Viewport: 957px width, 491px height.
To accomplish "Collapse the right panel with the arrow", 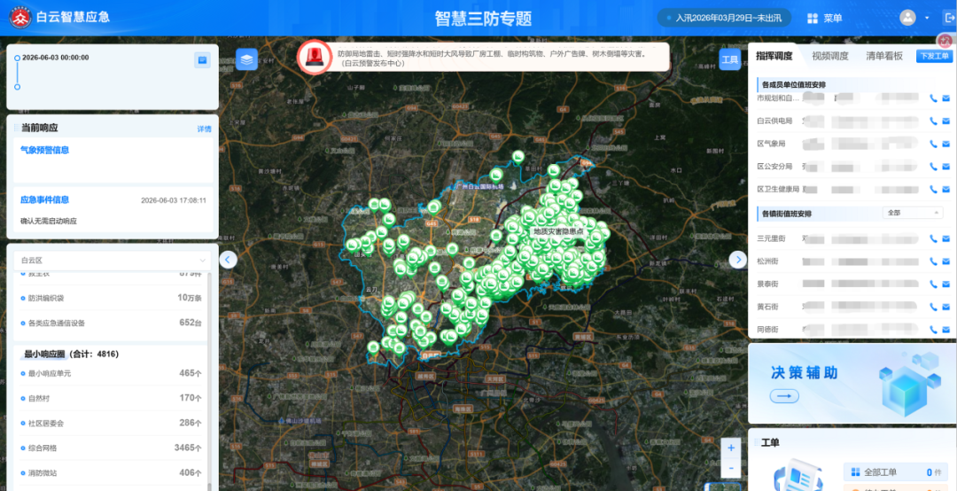I will click(738, 260).
